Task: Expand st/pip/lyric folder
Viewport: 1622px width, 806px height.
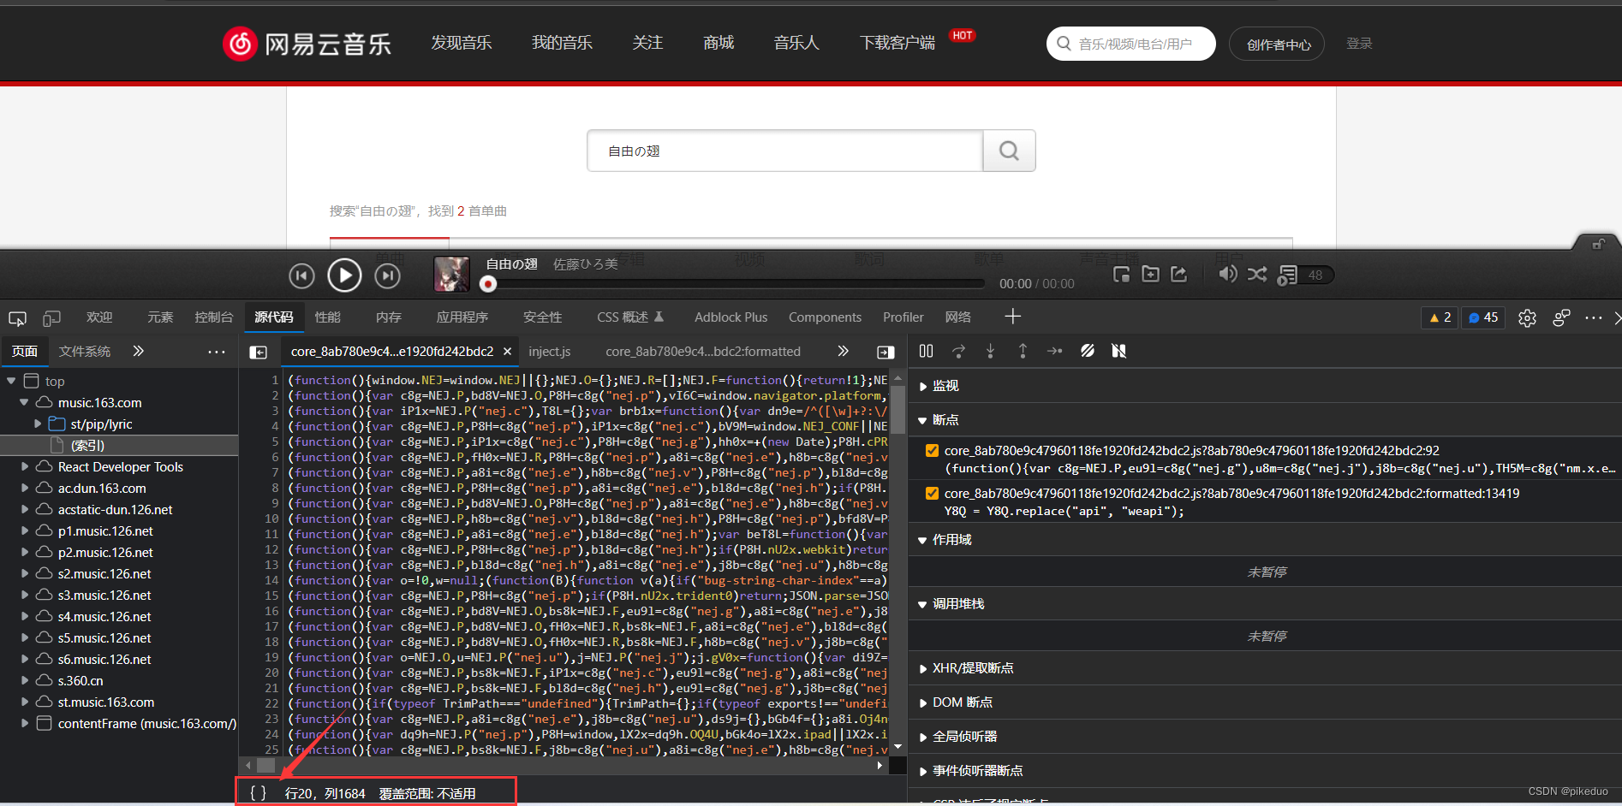Action: point(38,424)
